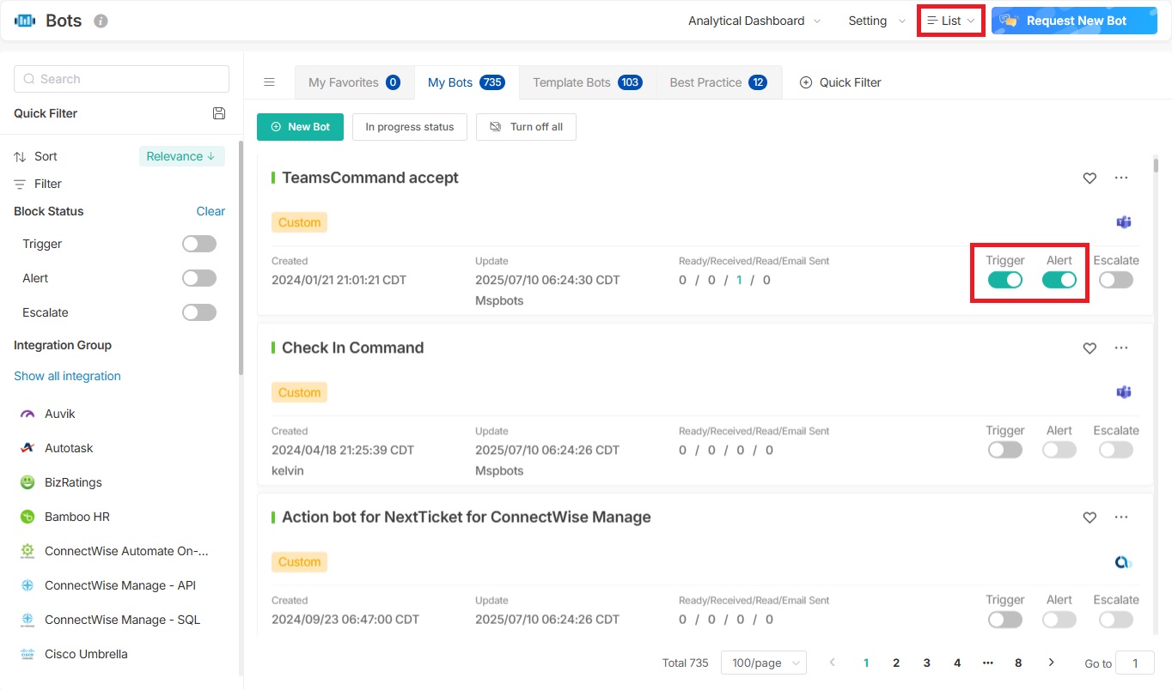Click Request New Bot button
Viewport: 1172px width, 690px height.
pyautogui.click(x=1074, y=21)
